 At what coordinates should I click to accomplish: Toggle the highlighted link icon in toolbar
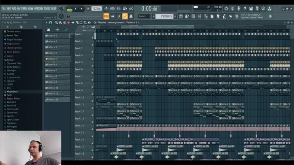tap(124, 16)
